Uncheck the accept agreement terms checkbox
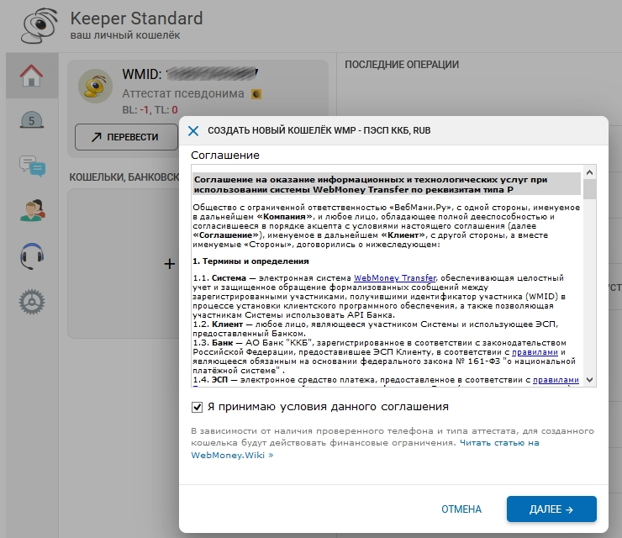The height and width of the screenshot is (538, 622). point(198,407)
